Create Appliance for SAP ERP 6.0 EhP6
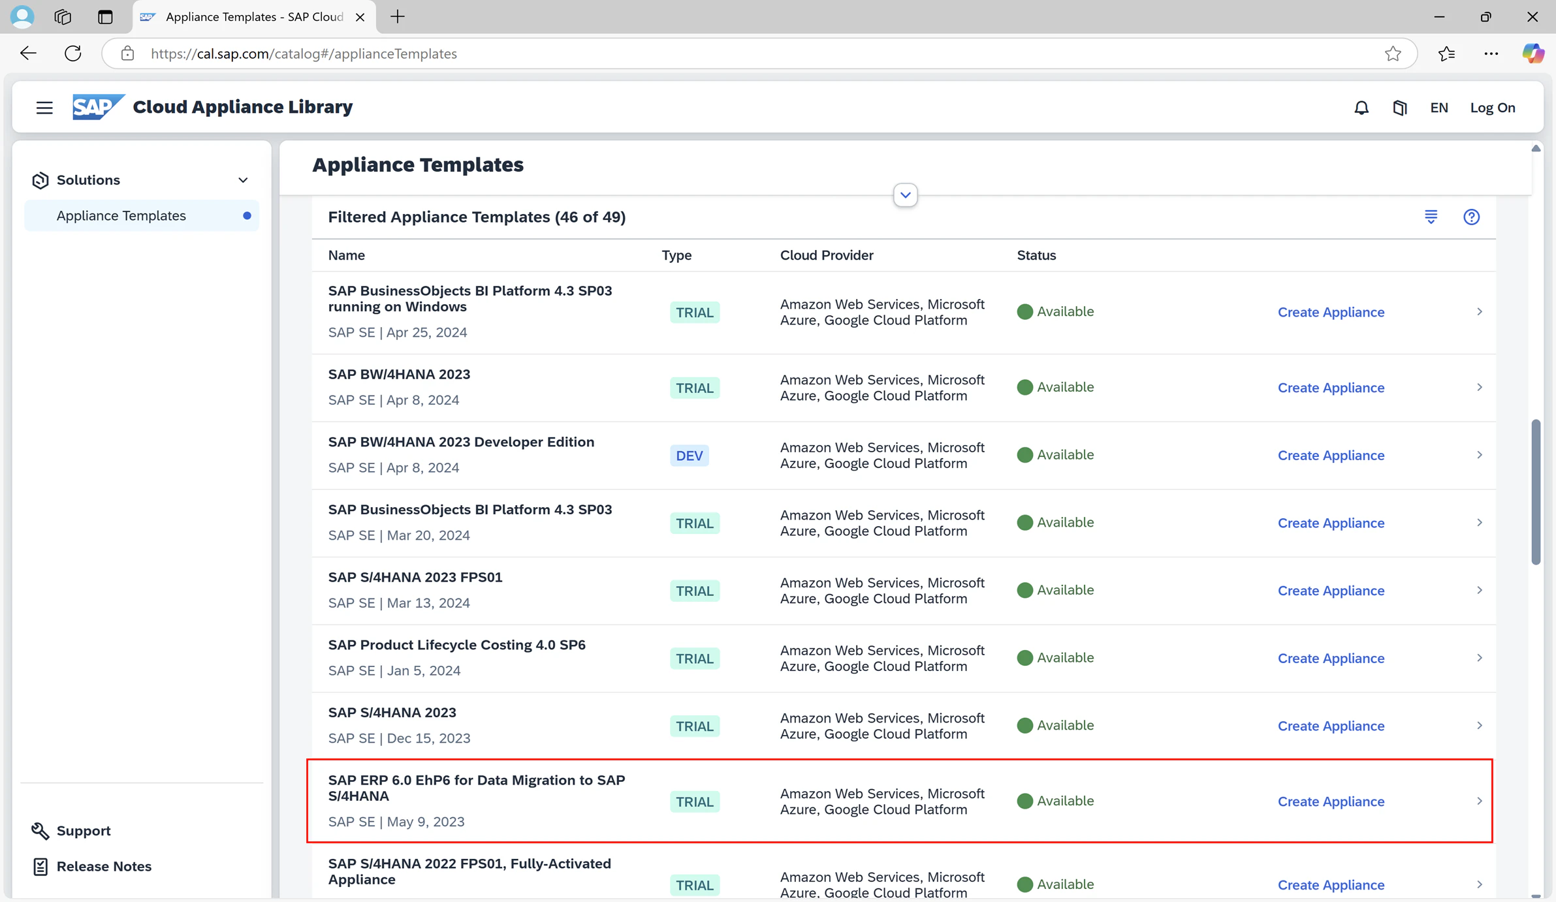 (1331, 801)
